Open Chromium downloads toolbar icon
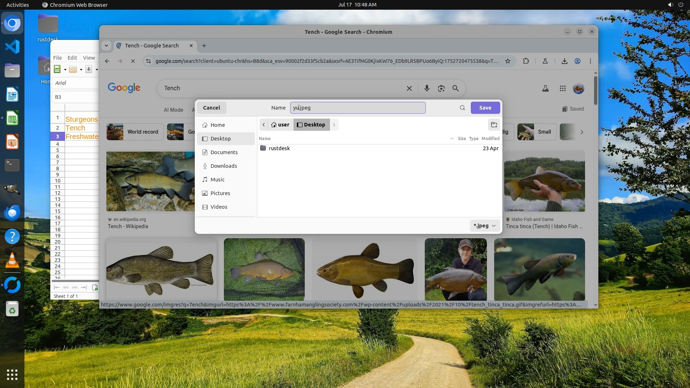Image resolution: width=690 pixels, height=388 pixels. coord(564,61)
